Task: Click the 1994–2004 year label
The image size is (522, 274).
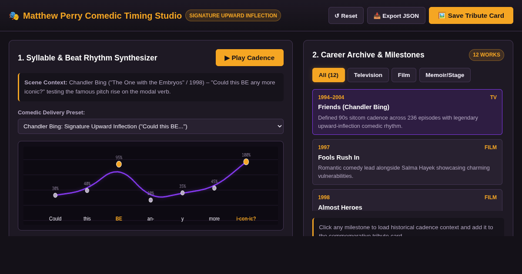Action: [331, 97]
